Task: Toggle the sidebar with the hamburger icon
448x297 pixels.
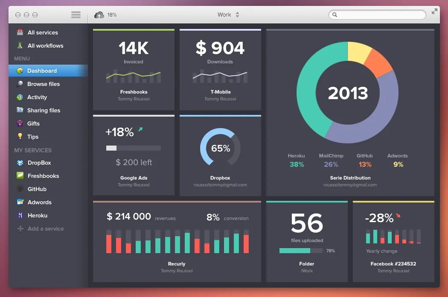Action: (x=76, y=15)
